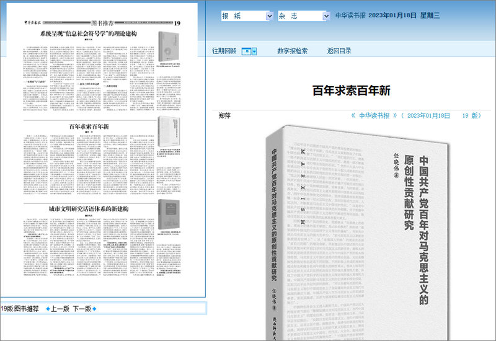Click the book cover image of 原创性贡献研究

[x=358, y=232]
